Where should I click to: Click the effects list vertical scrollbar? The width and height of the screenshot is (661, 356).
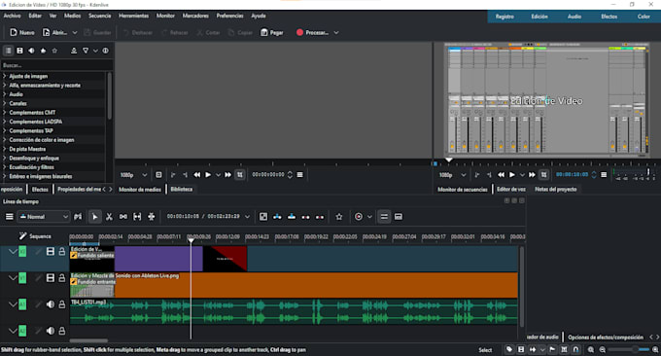point(110,95)
